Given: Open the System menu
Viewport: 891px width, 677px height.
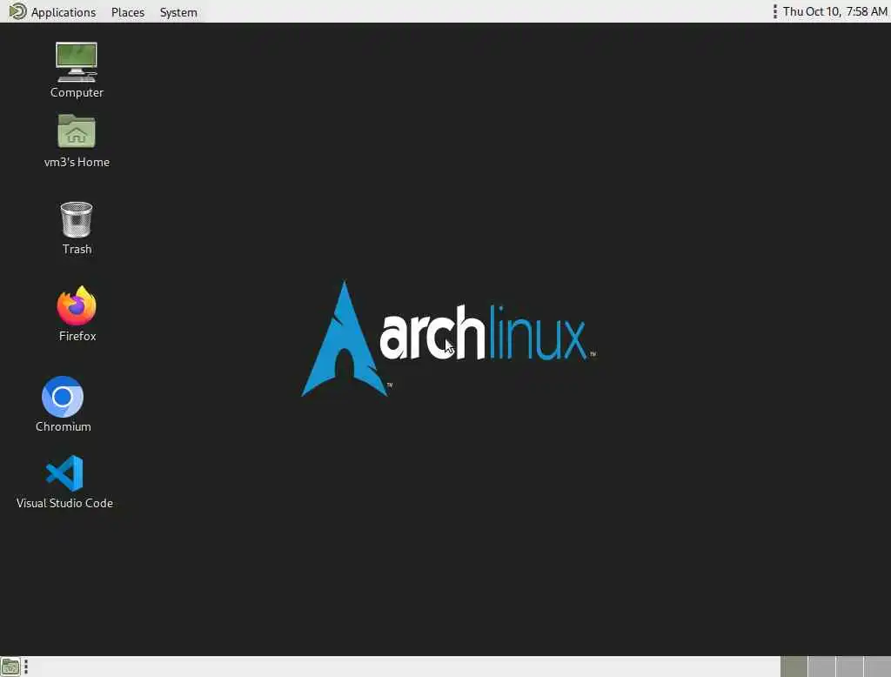Looking at the screenshot, I should pyautogui.click(x=178, y=12).
